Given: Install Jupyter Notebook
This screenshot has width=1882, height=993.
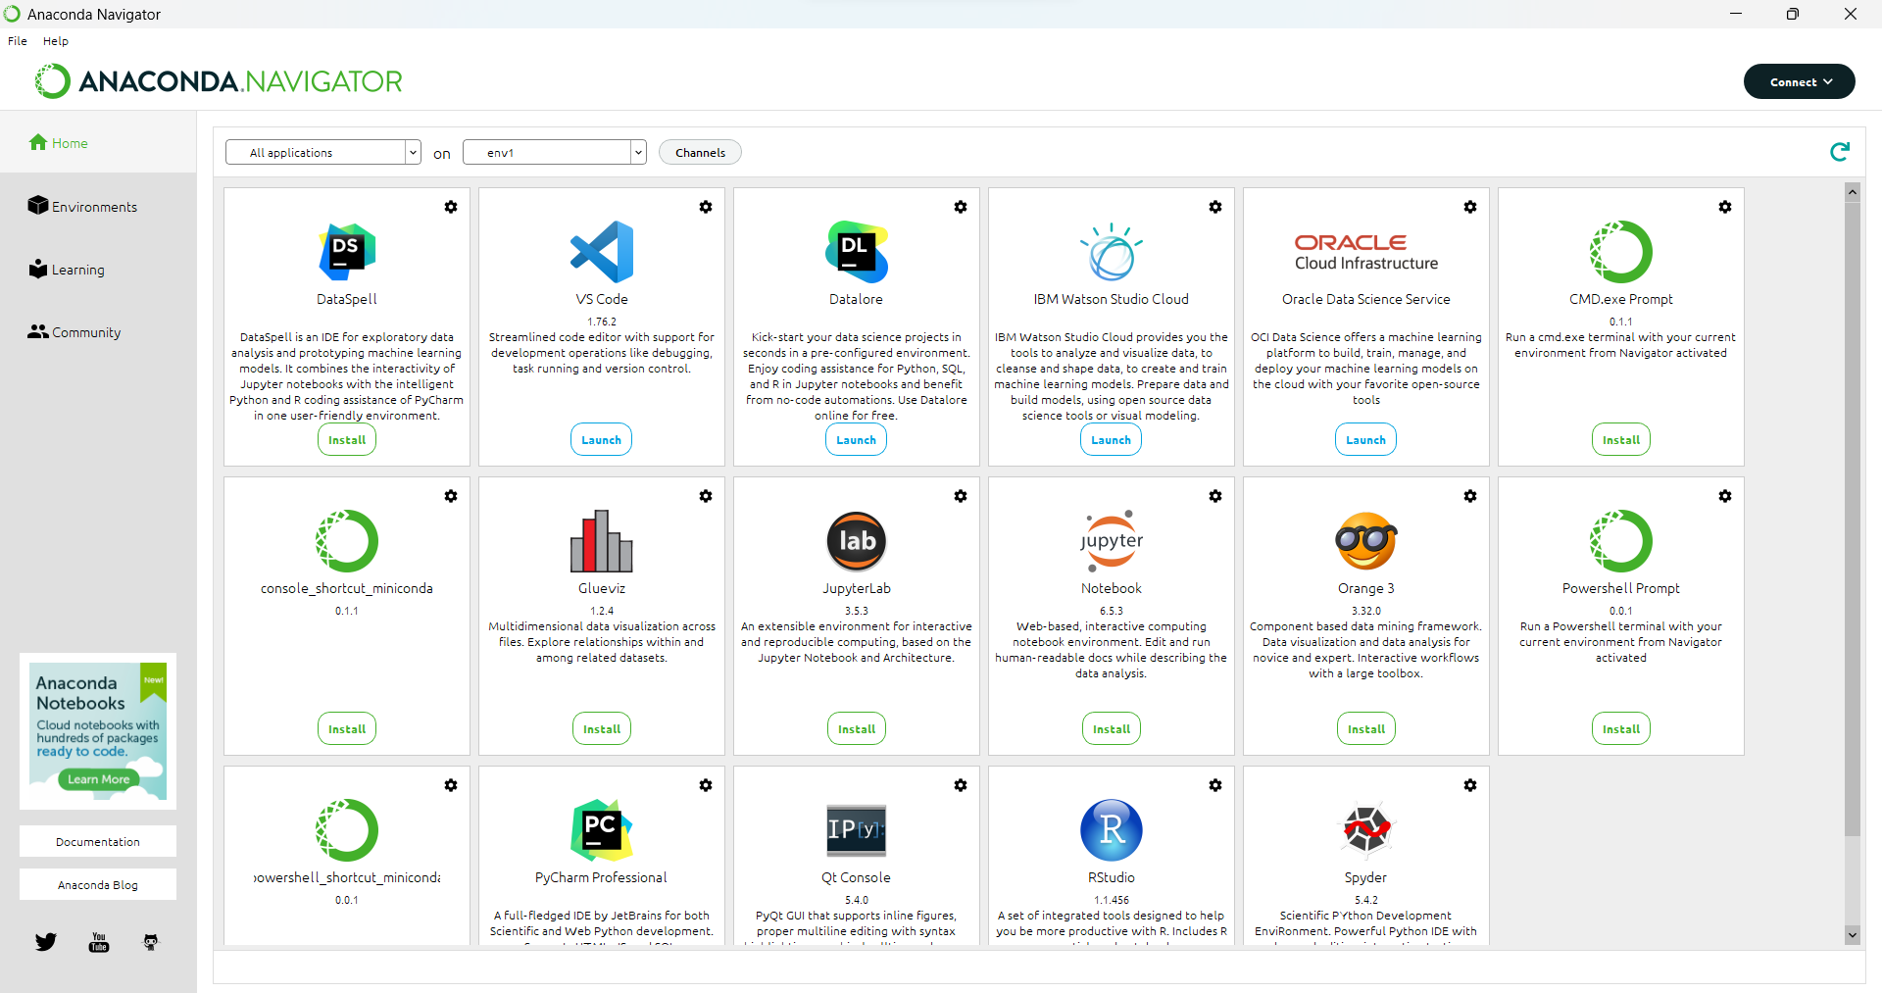Looking at the screenshot, I should (1112, 729).
